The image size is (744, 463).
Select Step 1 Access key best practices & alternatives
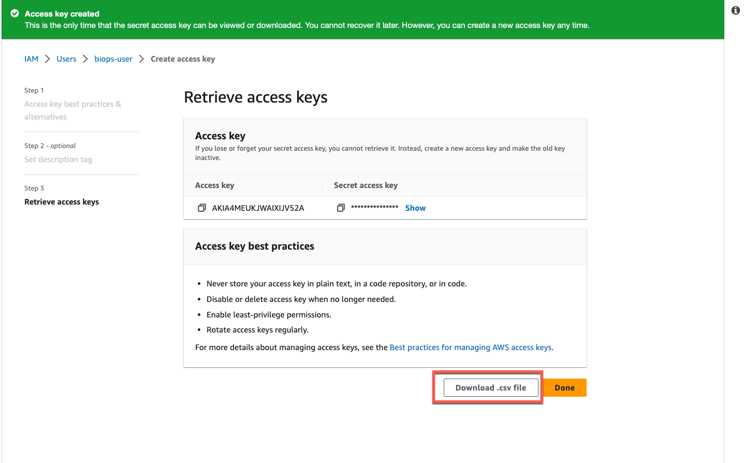(72, 110)
